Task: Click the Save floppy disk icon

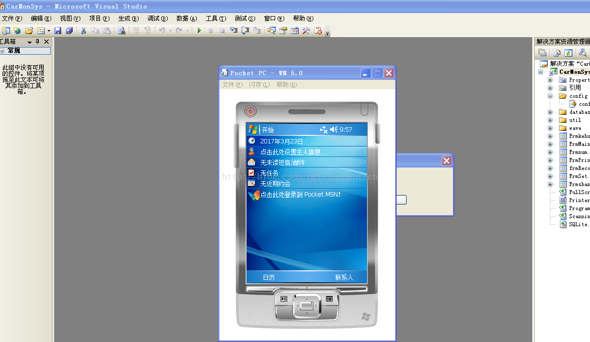Action: pos(58,31)
